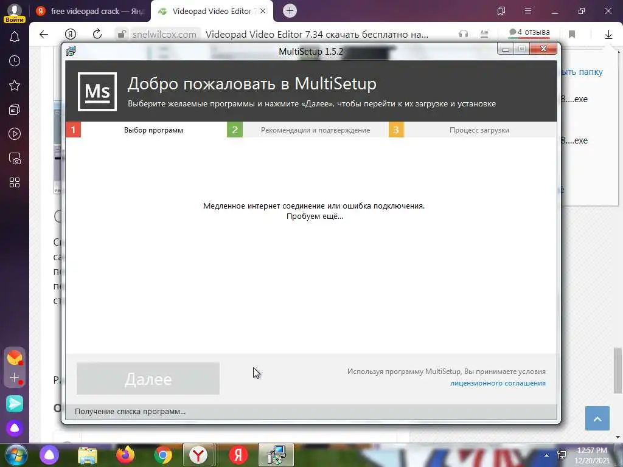
Task: Switch to MultiSetup installer taskbar button
Action: 276,455
